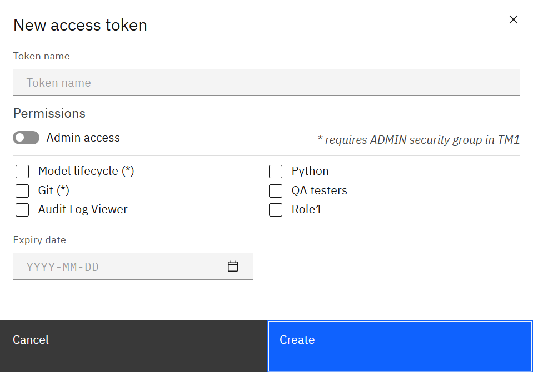Click the Permissions section heading
This screenshot has height=372, width=533.
point(49,113)
